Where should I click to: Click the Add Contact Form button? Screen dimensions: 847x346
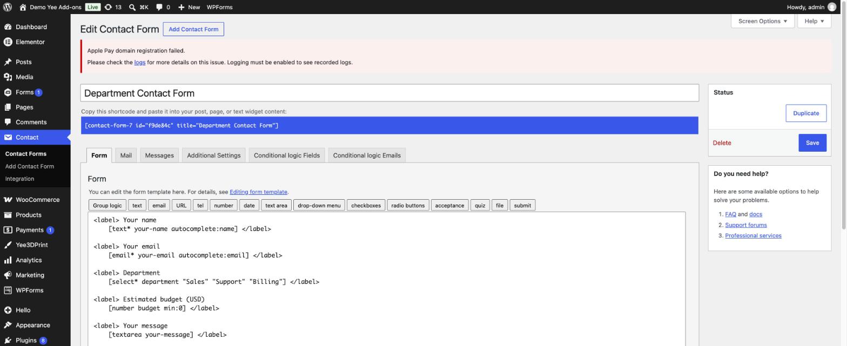pos(193,29)
